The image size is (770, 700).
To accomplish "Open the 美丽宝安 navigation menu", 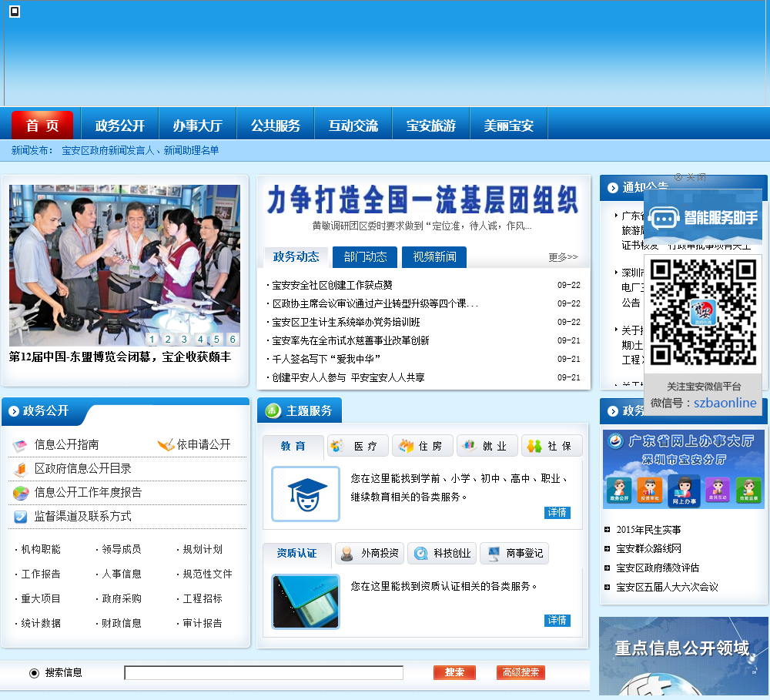I will coord(508,126).
